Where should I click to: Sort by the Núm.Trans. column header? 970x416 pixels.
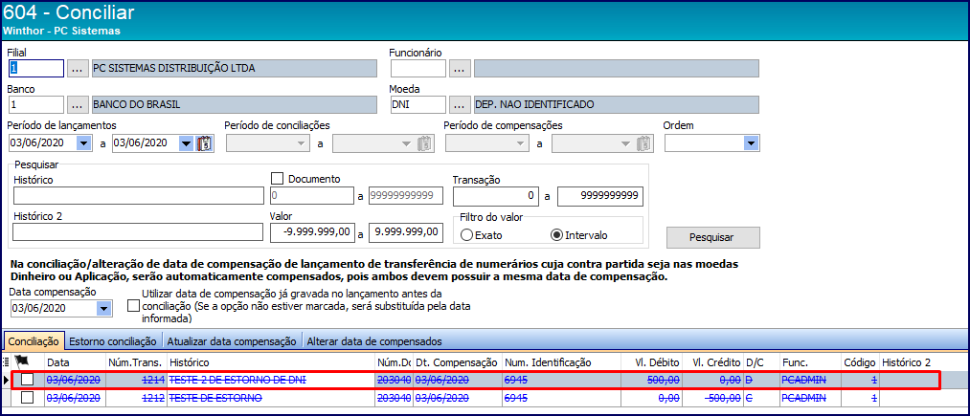tap(136, 361)
